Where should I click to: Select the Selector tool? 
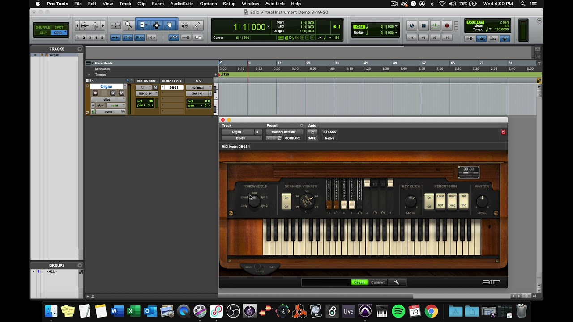[156, 25]
